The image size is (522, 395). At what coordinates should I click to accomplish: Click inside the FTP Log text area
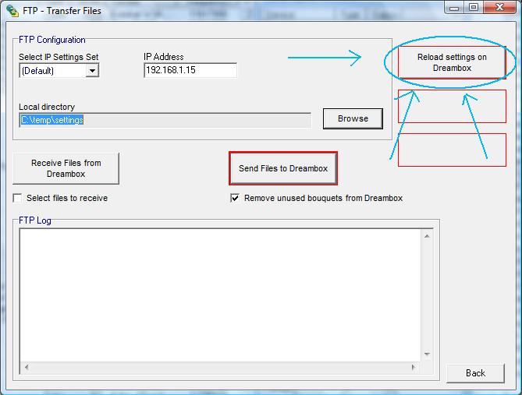tap(220, 295)
